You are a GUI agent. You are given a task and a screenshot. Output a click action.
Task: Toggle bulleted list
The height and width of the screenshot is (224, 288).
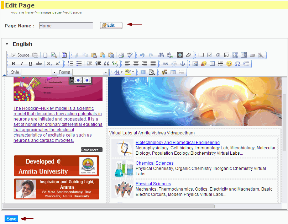[x=79, y=64]
